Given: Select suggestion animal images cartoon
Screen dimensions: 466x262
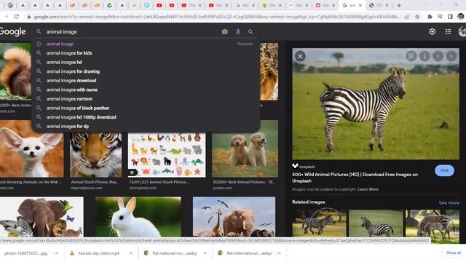Looking at the screenshot, I should click(145, 99).
